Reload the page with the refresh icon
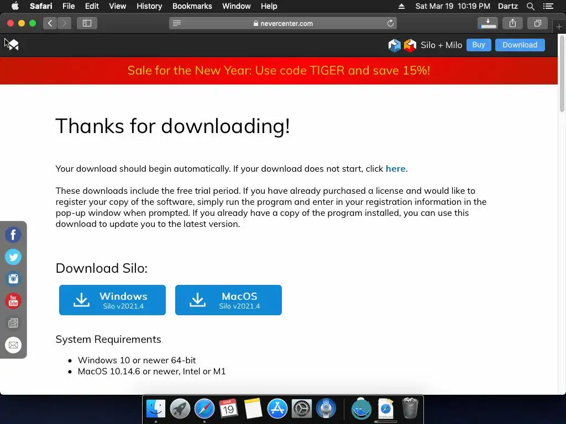Screen dimensions: 566x424 (x=390, y=23)
